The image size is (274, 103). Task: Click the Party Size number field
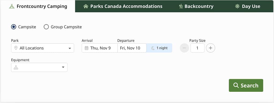197,48
